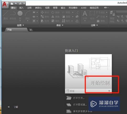This screenshot has height=114, width=127.
Task: Expand the Fillet tool dropdown arrow
Action: (73, 17)
